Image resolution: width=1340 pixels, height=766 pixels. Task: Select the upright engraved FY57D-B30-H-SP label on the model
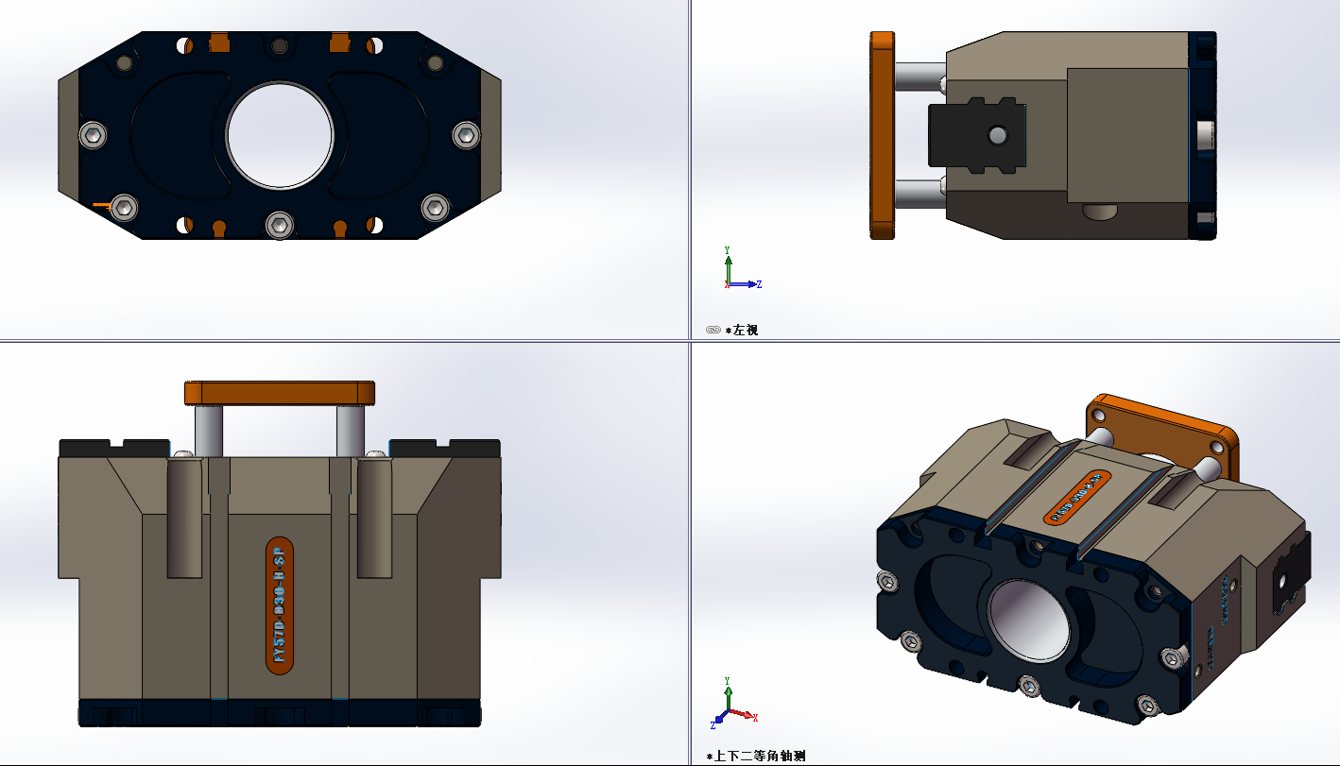(x=279, y=605)
